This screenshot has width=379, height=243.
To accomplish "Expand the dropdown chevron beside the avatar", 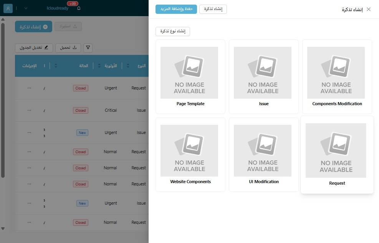I will 26,8.
